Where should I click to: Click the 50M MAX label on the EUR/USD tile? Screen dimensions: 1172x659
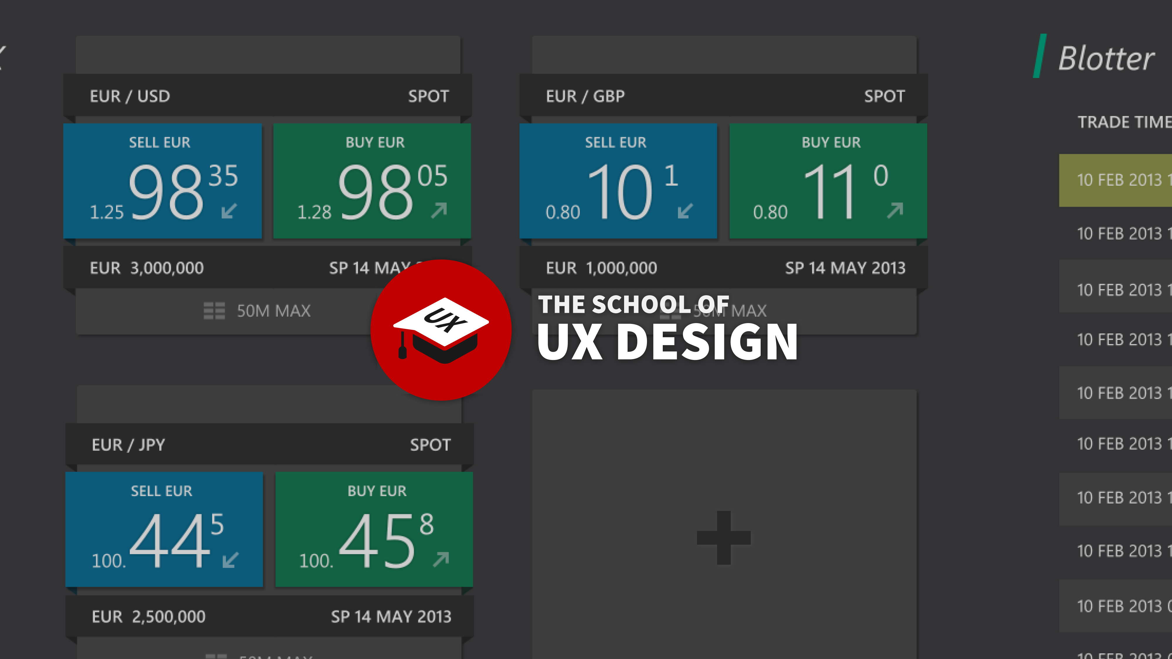[274, 311]
